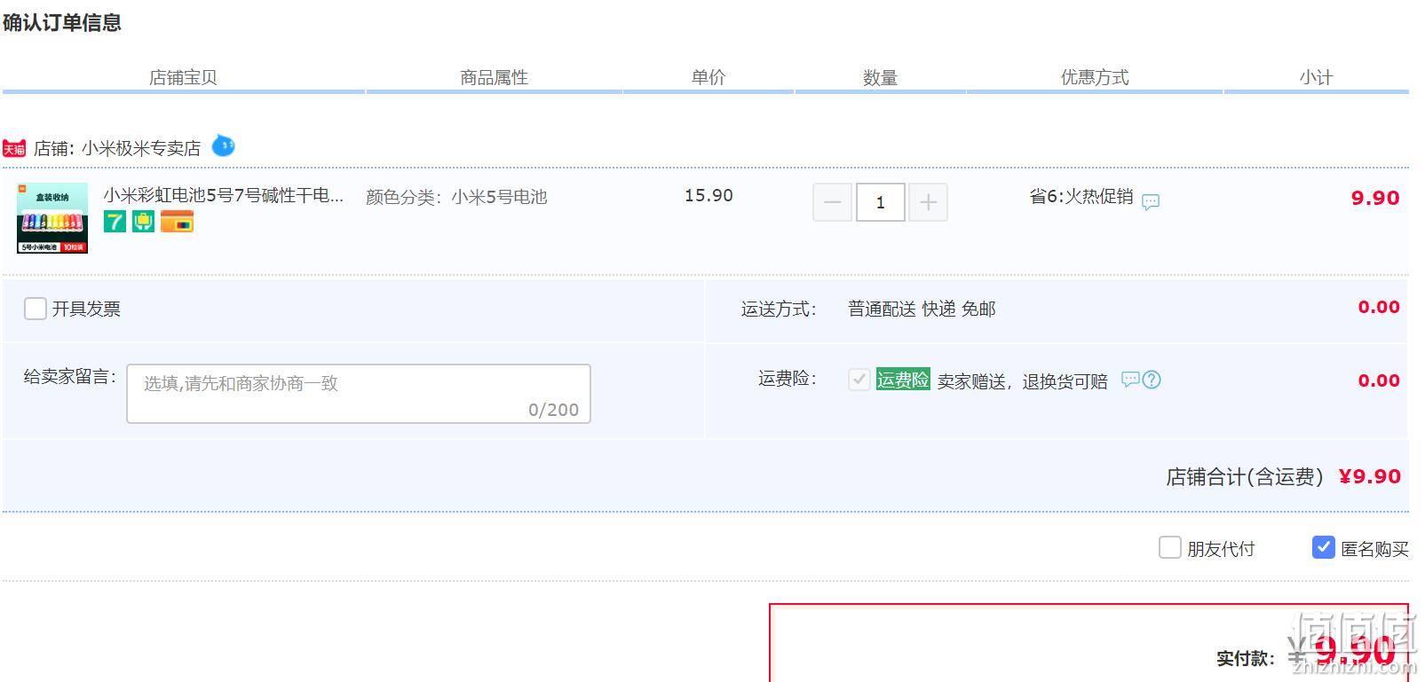Open the promotion details bubble next to 火热促销
This screenshot has width=1425, height=682.
pos(1151,201)
